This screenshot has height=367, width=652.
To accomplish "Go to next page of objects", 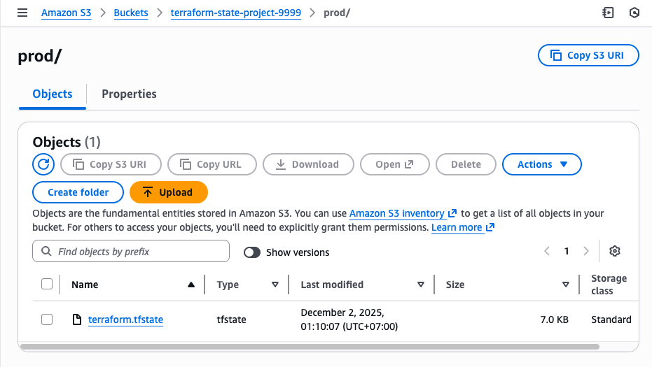I will click(586, 252).
